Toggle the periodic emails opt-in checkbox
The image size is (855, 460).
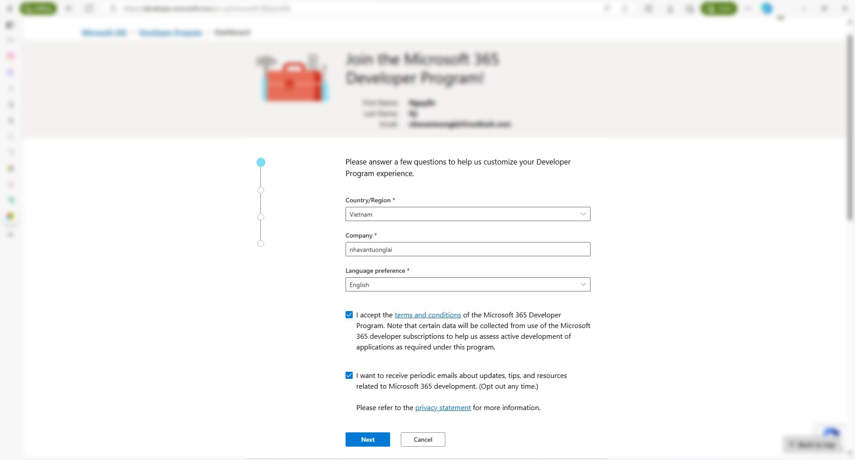click(349, 375)
